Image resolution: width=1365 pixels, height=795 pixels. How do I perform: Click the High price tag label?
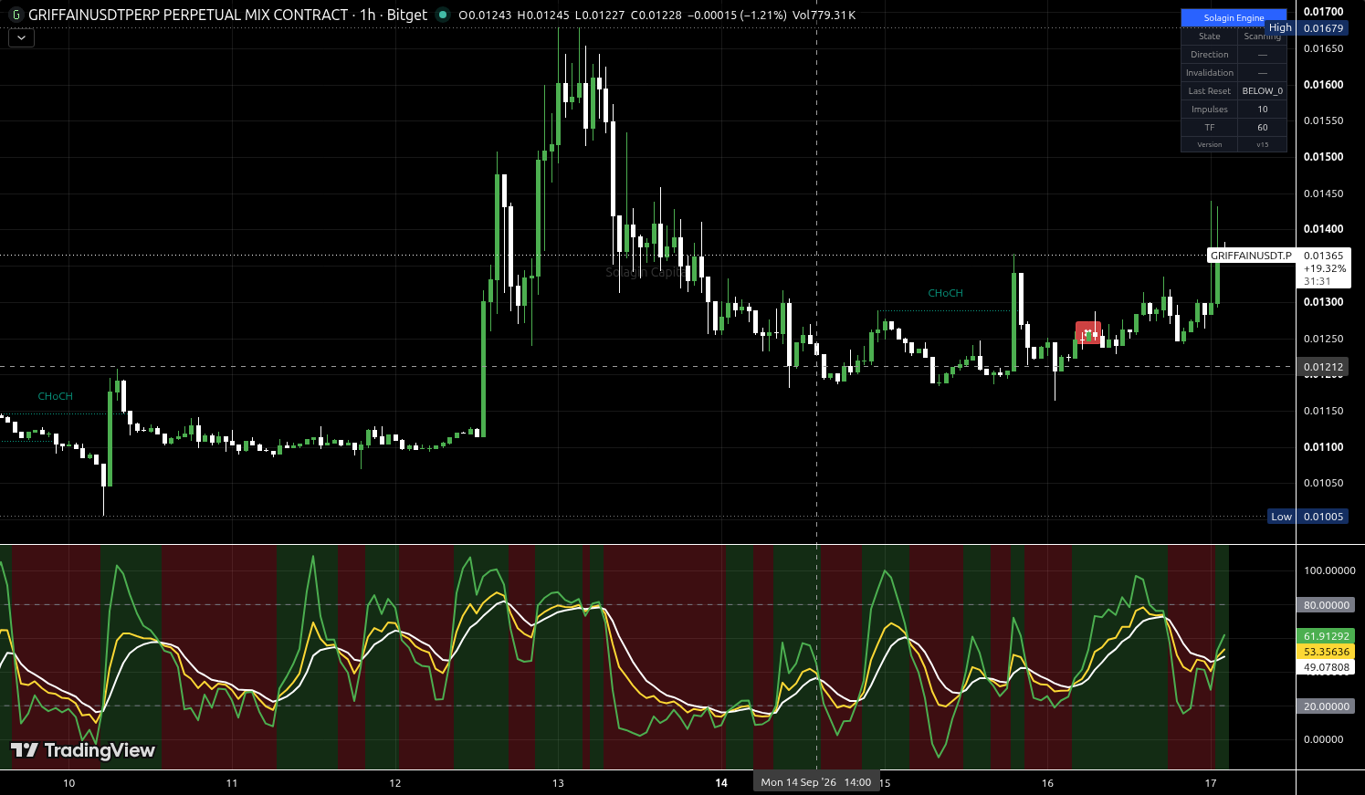(x=1280, y=28)
